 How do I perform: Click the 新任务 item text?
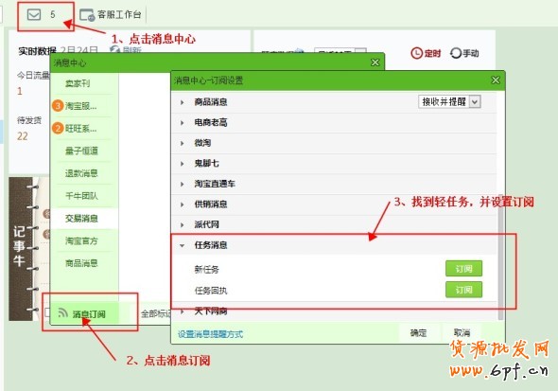pos(206,269)
